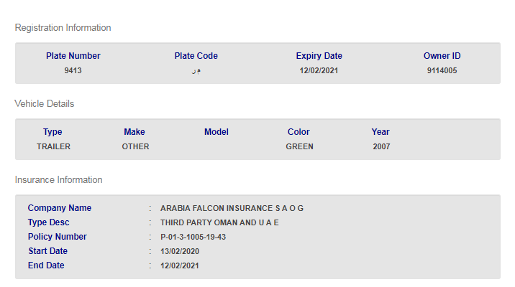The image size is (515, 287).
Task: Click the Insurance Information heading
Action: 58,180
